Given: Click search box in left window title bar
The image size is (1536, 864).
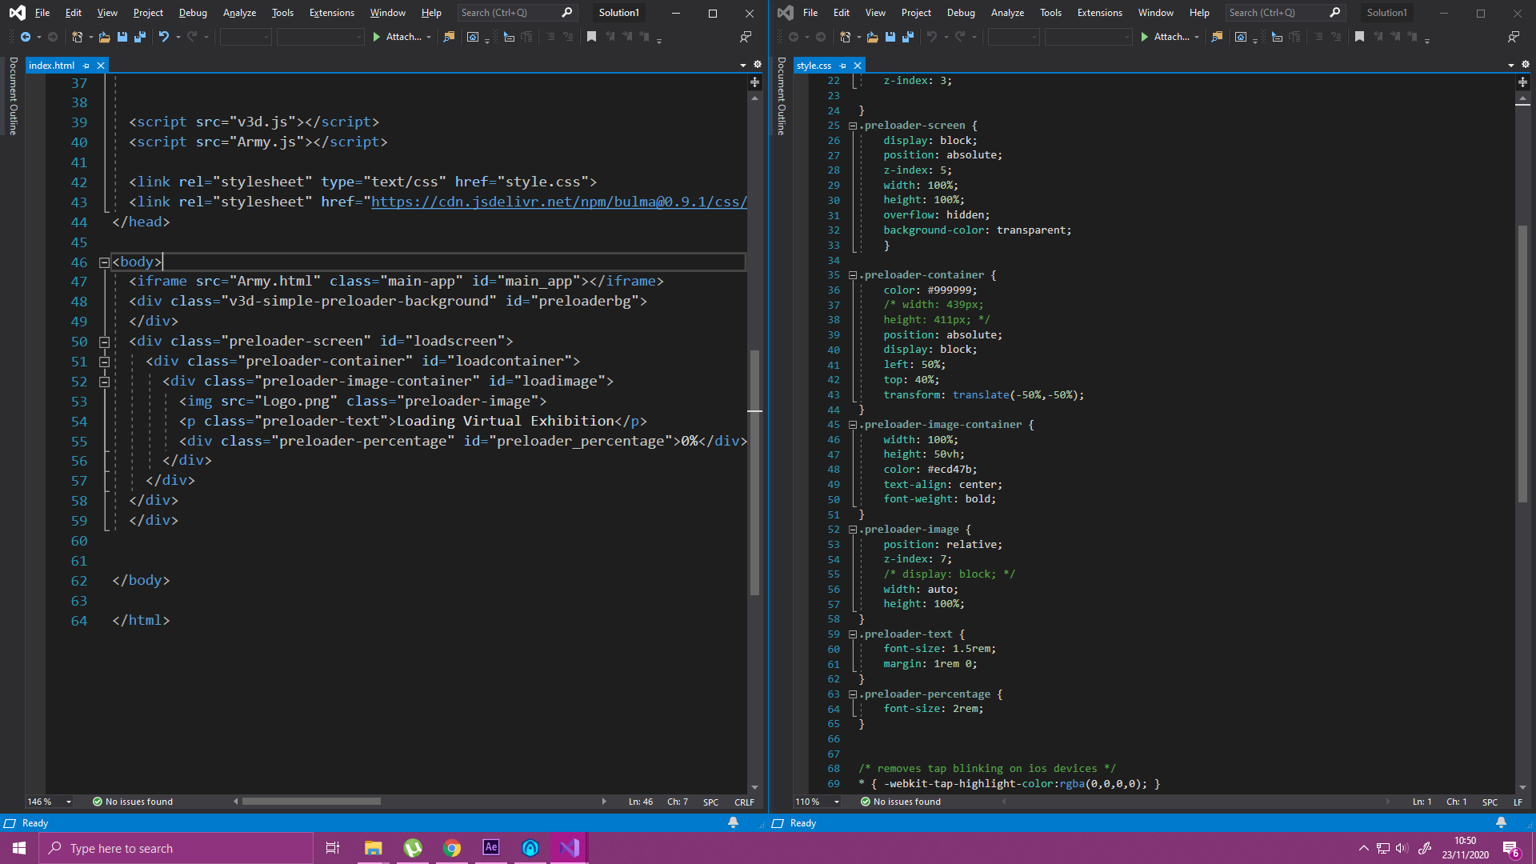Looking at the screenshot, I should tap(517, 13).
